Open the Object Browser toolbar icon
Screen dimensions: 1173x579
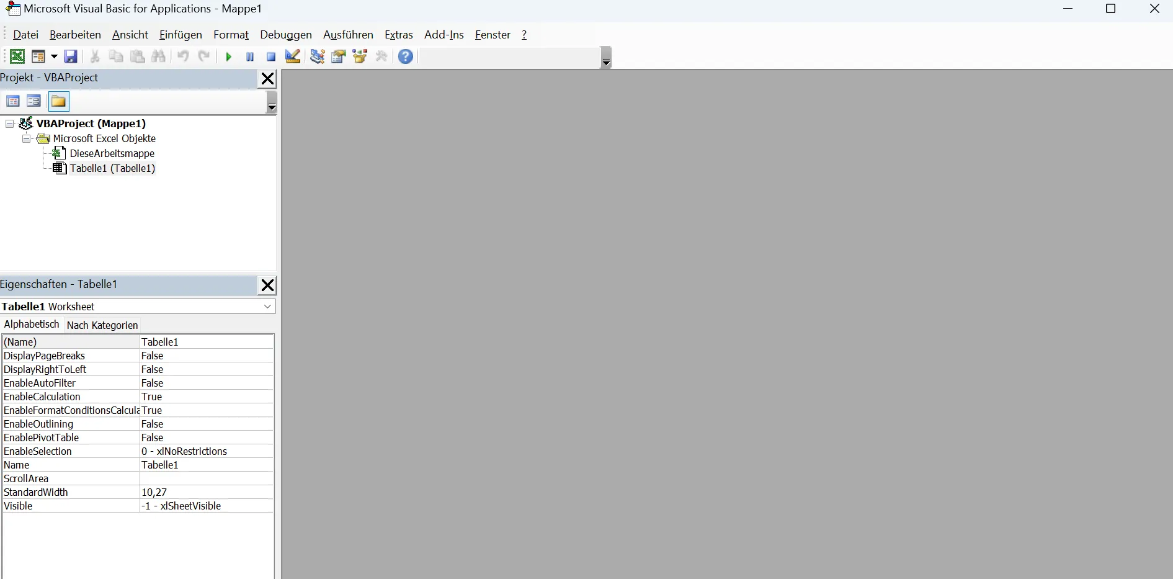click(360, 56)
